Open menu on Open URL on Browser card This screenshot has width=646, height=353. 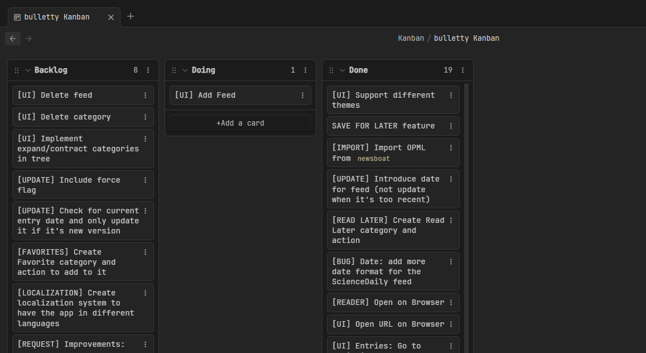click(x=451, y=325)
